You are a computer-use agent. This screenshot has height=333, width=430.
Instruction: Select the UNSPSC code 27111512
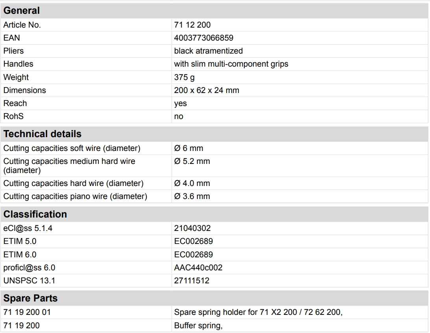click(x=192, y=281)
